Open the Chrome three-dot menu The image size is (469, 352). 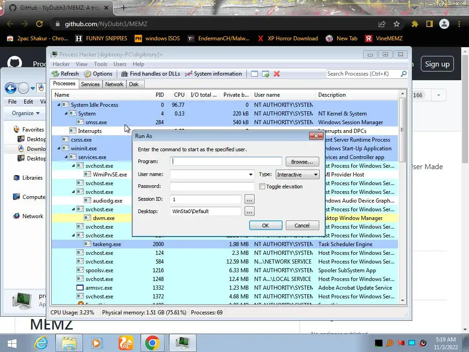[x=459, y=24]
